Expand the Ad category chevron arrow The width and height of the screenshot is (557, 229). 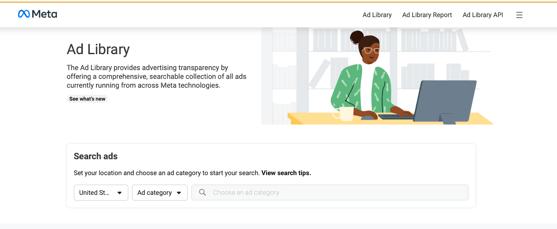pyautogui.click(x=180, y=192)
